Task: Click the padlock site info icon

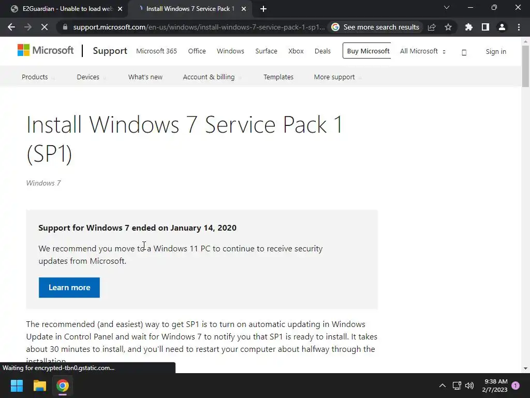Action: point(65,27)
